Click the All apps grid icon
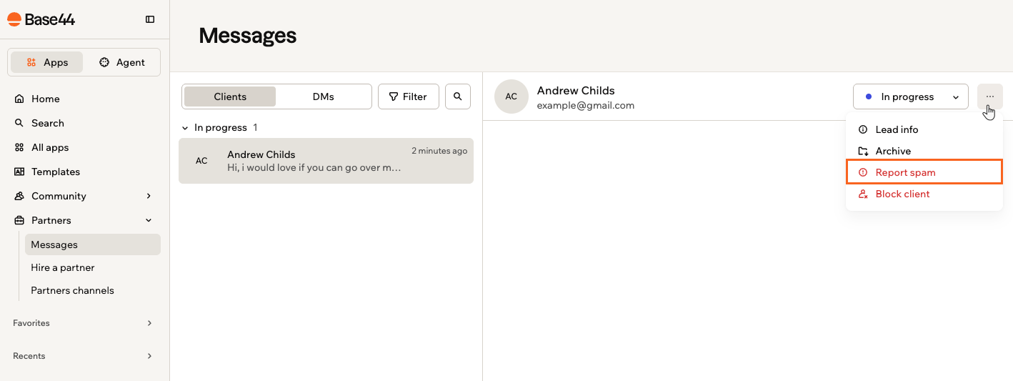Viewport: 1013px width, 381px height. coord(19,147)
